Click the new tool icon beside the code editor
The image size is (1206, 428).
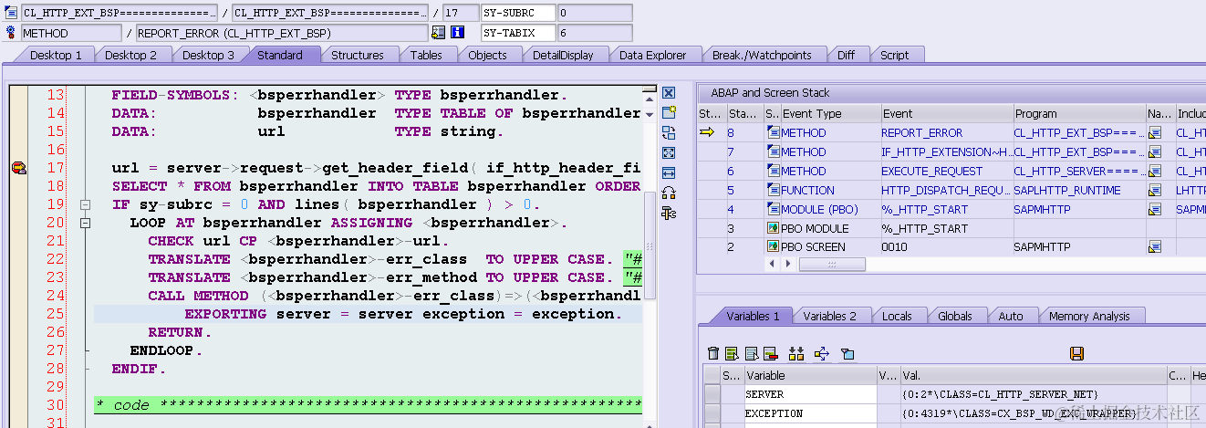[668, 113]
